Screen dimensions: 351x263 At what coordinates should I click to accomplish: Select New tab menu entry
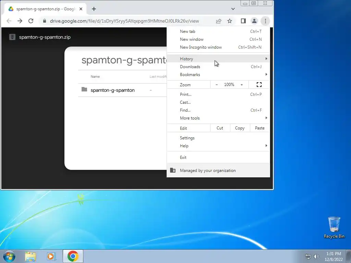click(218, 32)
